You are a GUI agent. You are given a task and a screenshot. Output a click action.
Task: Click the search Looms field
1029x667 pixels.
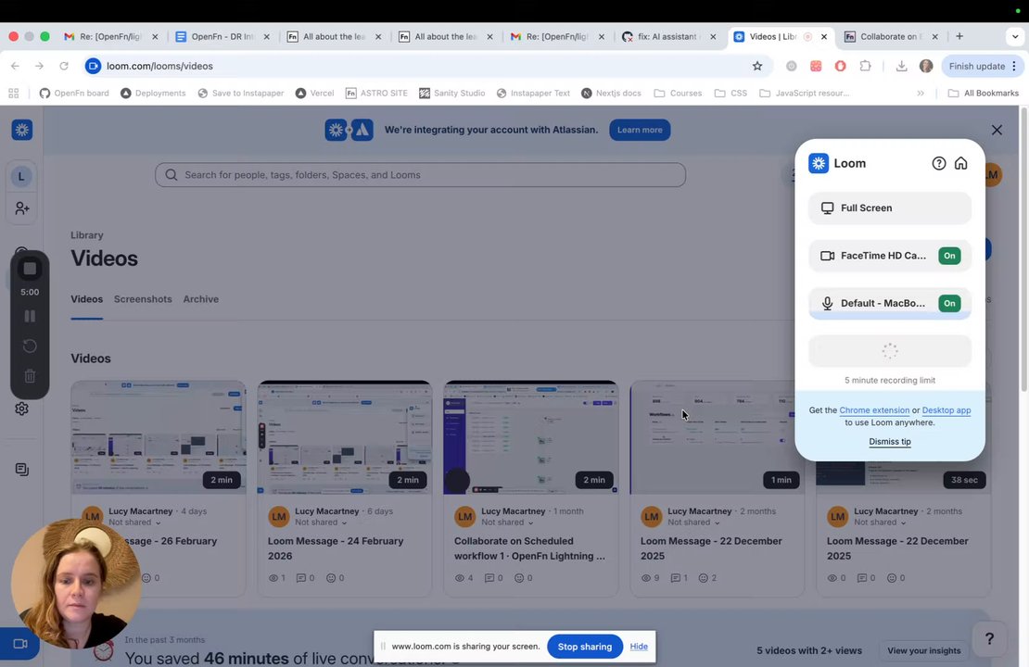click(421, 175)
